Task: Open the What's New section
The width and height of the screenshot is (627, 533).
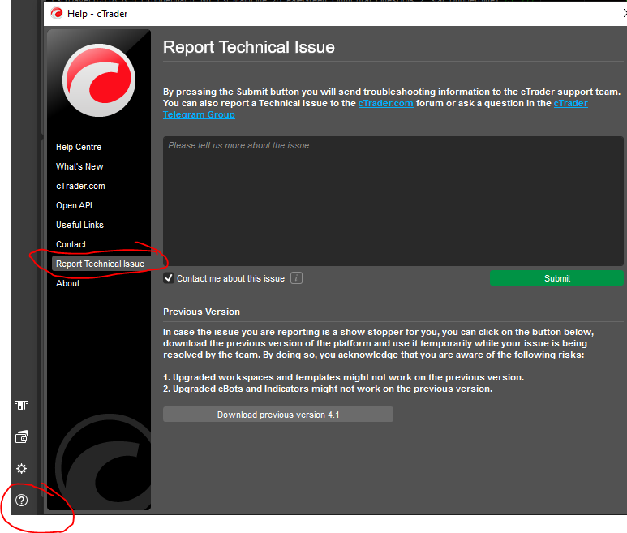Action: (79, 166)
